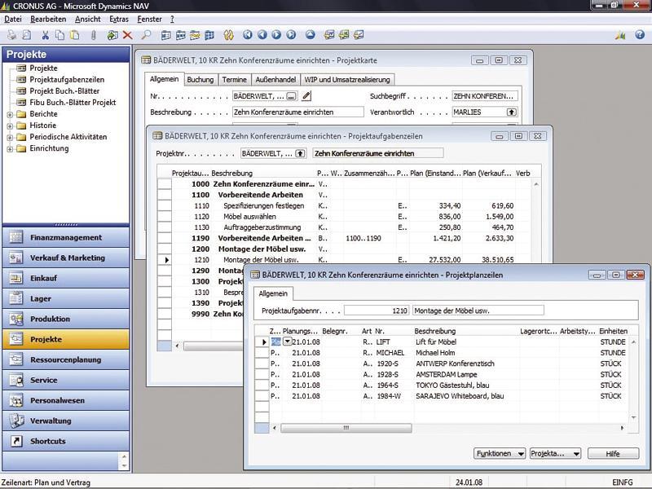Click the Copy icon in toolbar
This screenshot has height=489, width=652.
(x=59, y=35)
